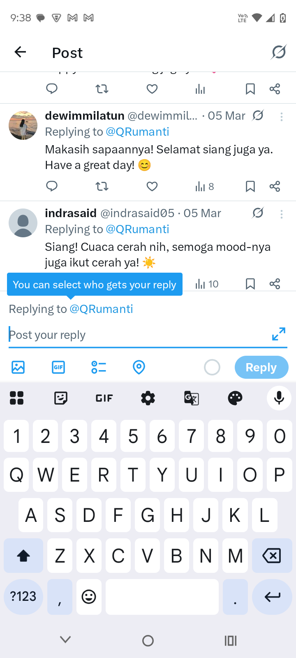Screen dimensions: 296x658
Task: Expand the reply composer to full screen
Action: pyautogui.click(x=278, y=334)
